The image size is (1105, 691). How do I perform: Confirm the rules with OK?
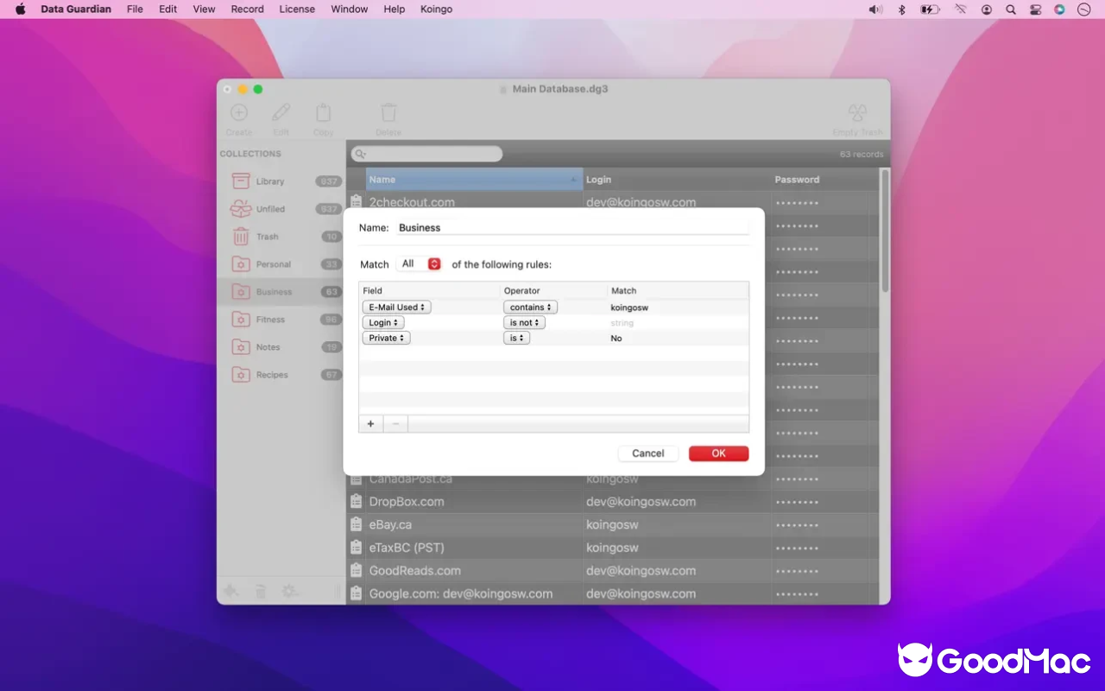(x=718, y=453)
